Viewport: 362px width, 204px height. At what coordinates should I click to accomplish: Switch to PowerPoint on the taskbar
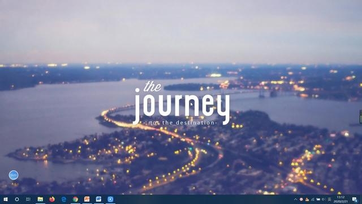(x=87, y=199)
